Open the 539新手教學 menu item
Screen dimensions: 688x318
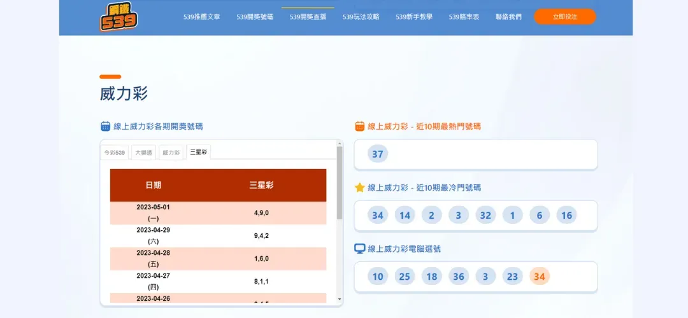(x=414, y=17)
